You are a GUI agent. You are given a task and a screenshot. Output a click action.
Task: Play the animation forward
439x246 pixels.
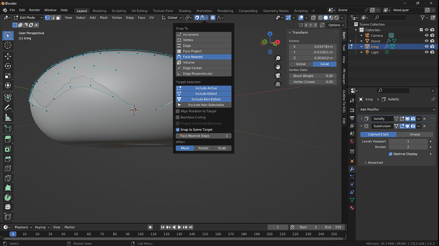(180, 227)
